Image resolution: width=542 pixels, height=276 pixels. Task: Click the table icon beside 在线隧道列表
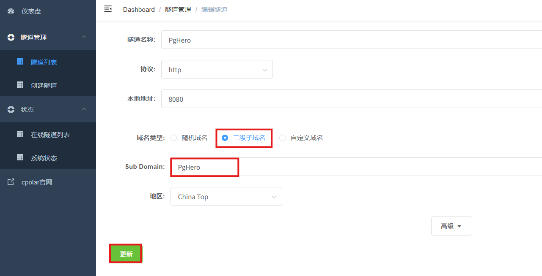[20, 134]
